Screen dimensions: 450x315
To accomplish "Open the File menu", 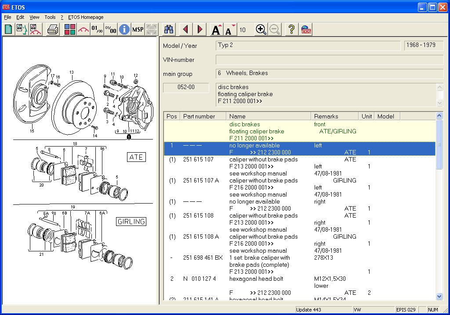I will coord(7,17).
